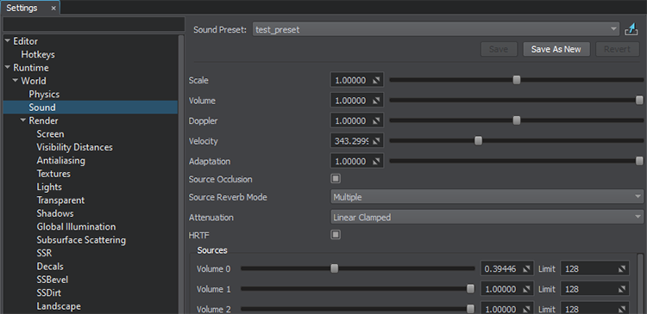Open the Screen render settings
This screenshot has width=647, height=314.
pos(50,134)
